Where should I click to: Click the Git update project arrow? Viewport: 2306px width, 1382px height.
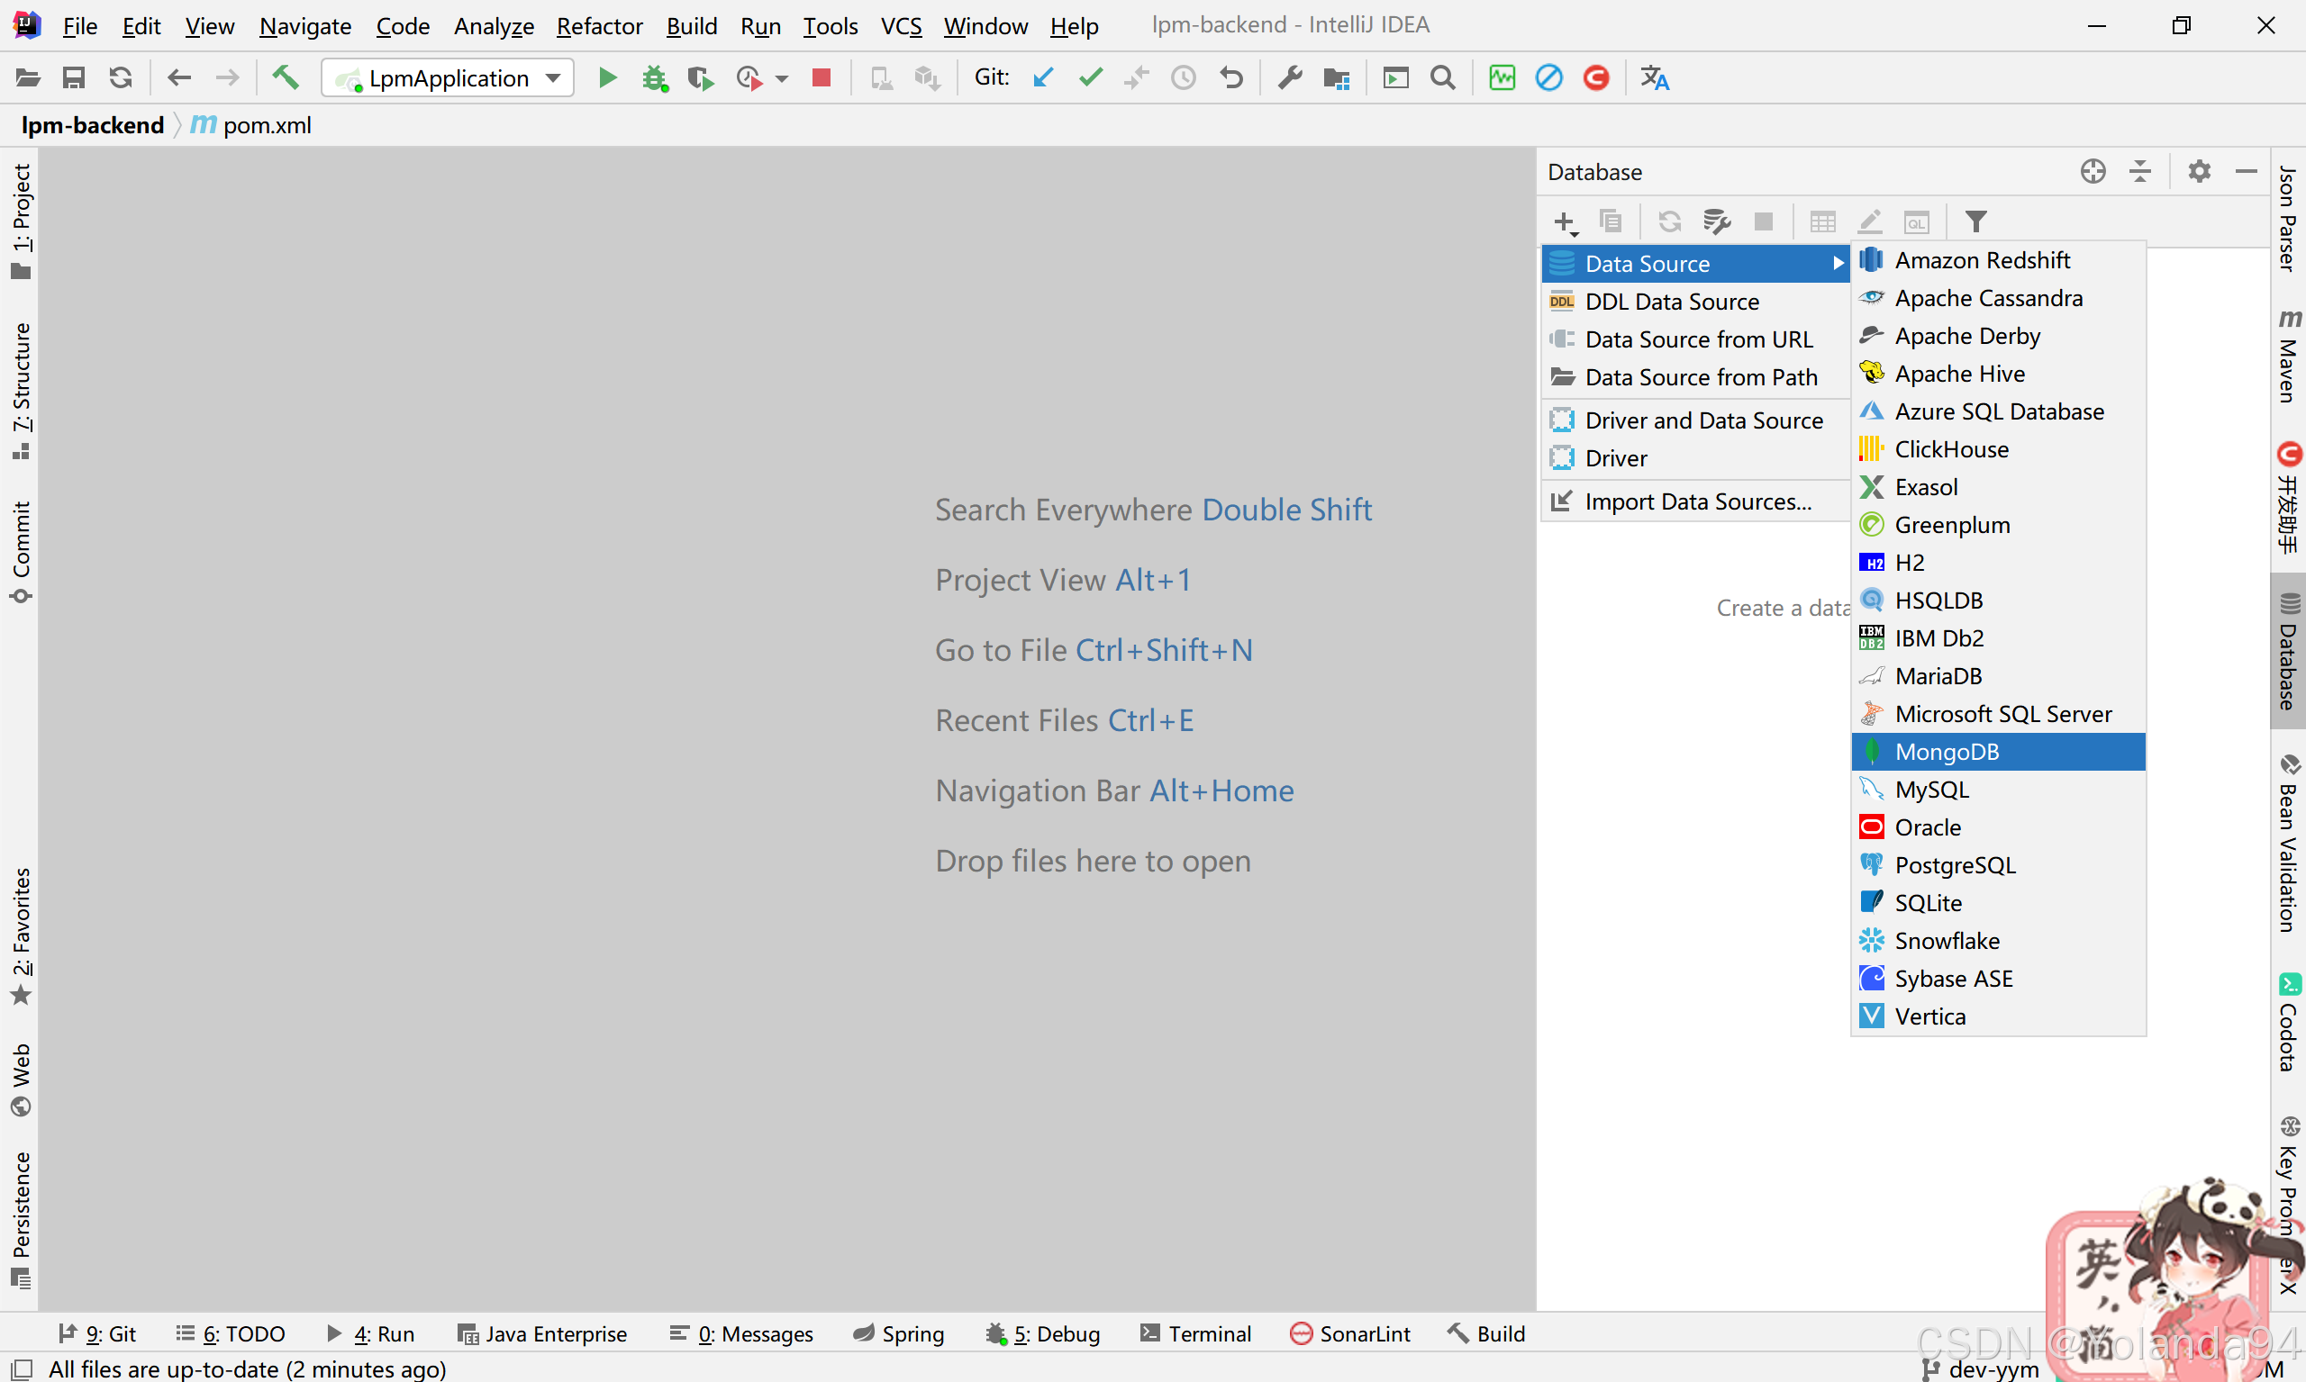1043,78
